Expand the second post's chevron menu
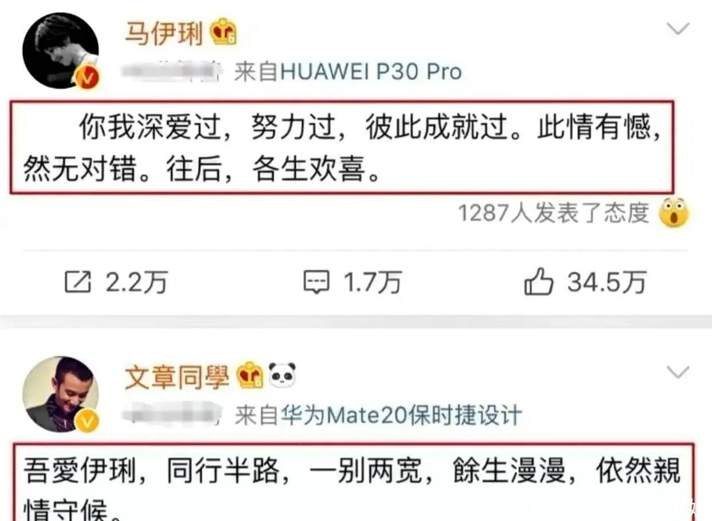712x521 pixels. click(x=679, y=373)
